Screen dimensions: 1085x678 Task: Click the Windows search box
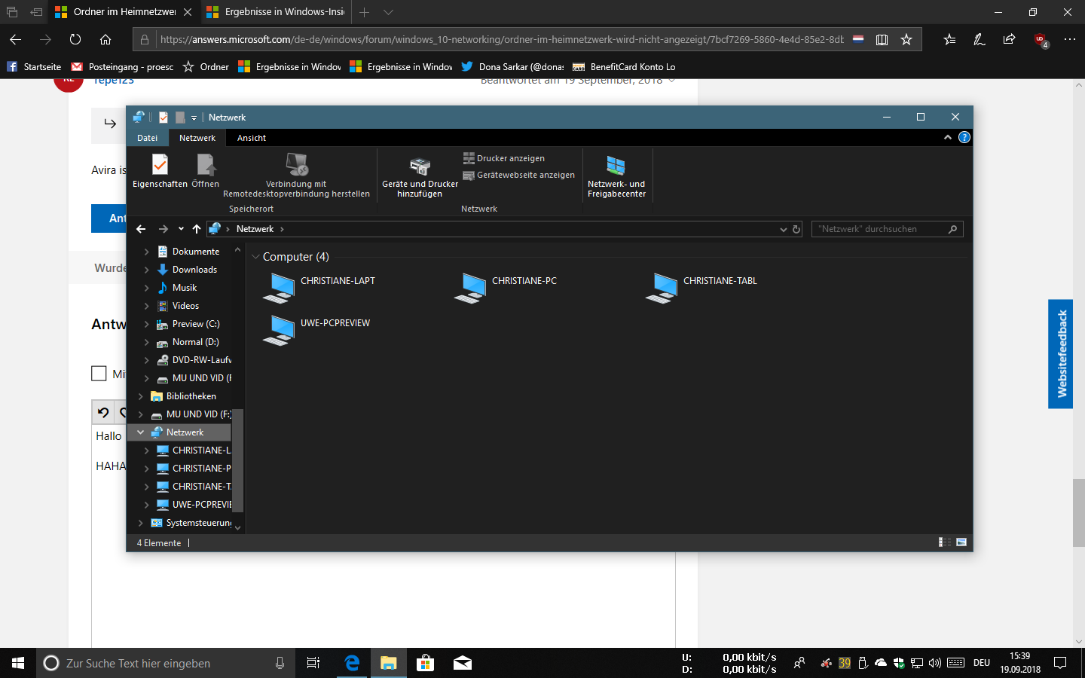pos(164,663)
